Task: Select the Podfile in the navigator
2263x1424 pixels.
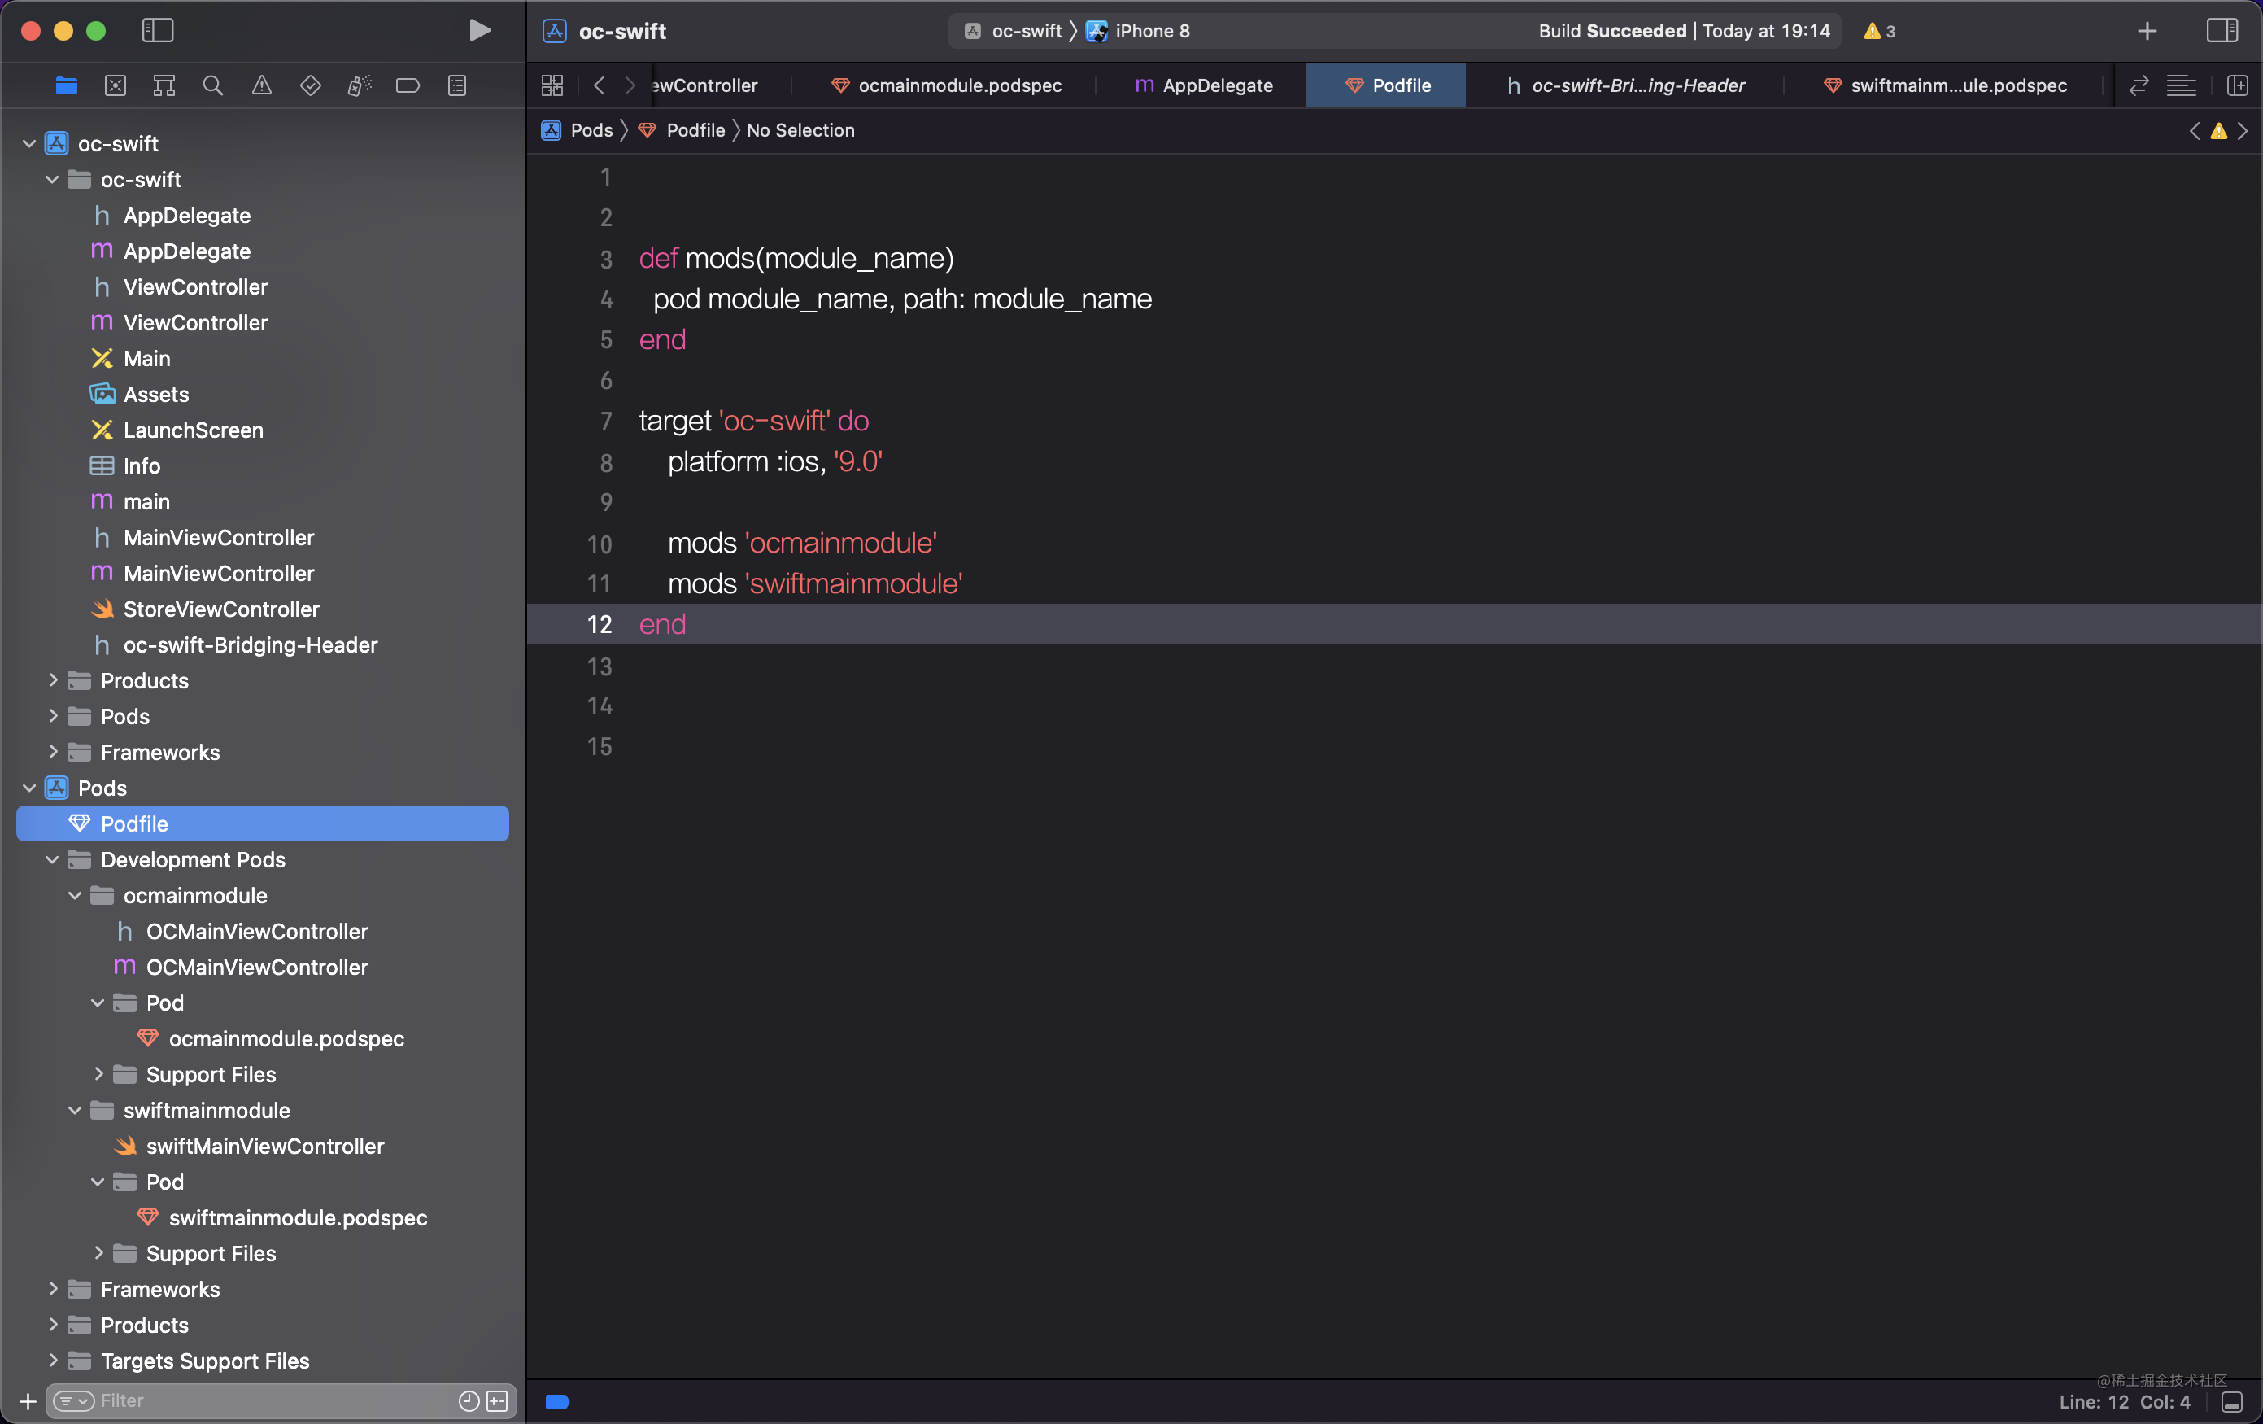Action: point(263,823)
